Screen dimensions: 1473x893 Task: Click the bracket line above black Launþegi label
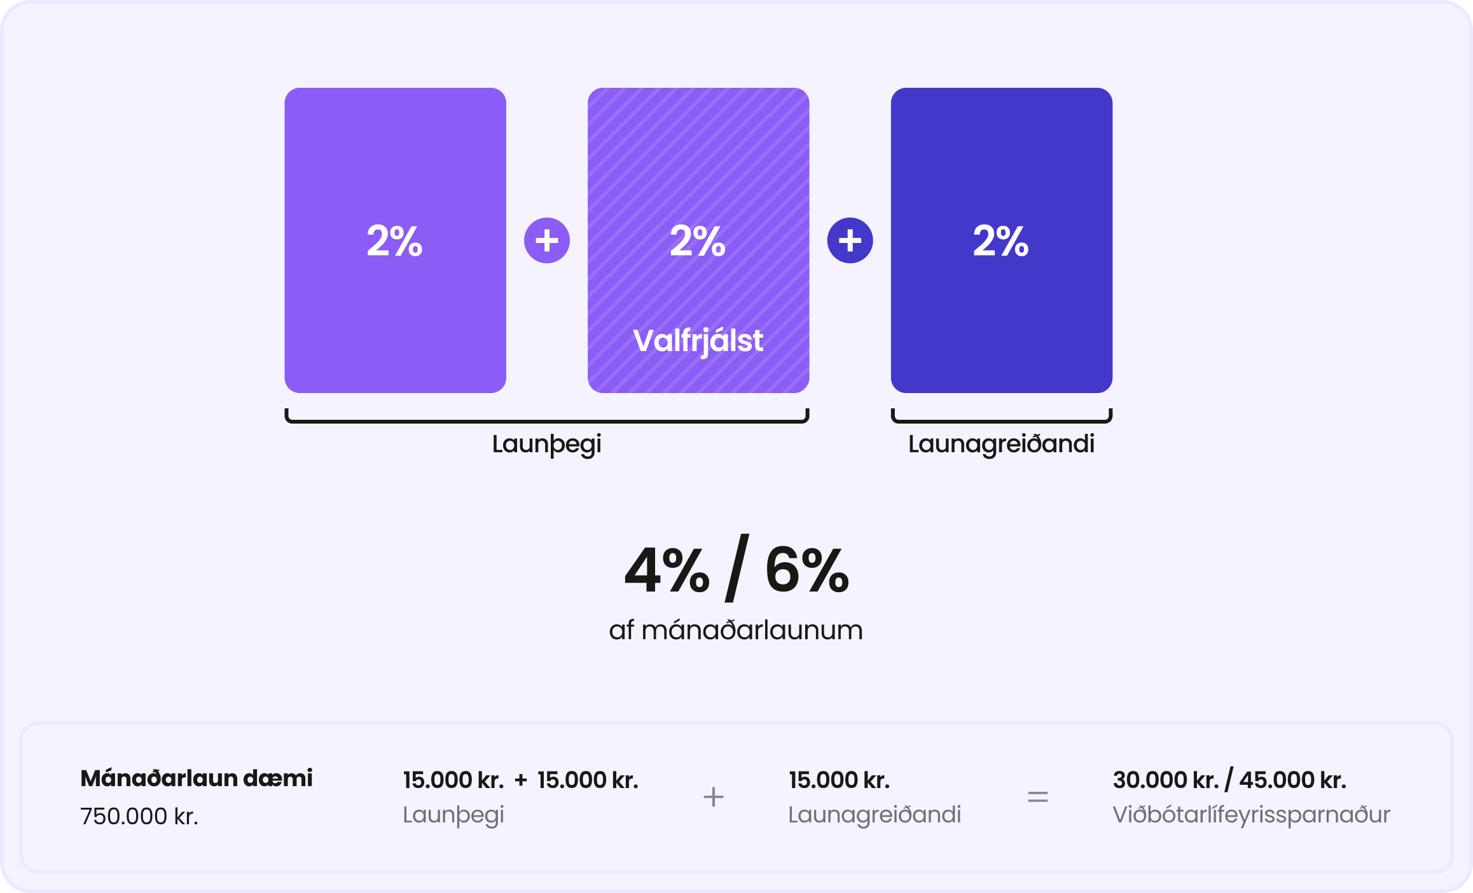pyautogui.click(x=546, y=420)
